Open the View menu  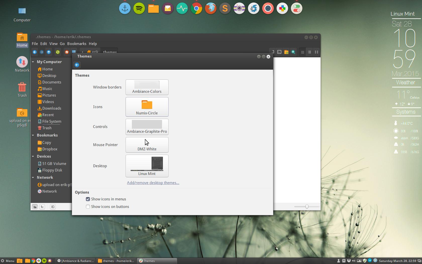53,44
